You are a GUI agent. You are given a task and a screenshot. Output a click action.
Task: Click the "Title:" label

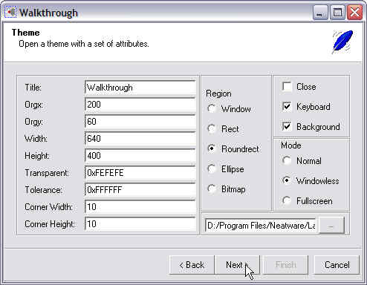(33, 88)
